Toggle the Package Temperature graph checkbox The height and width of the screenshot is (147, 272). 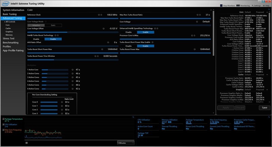coord(3,119)
